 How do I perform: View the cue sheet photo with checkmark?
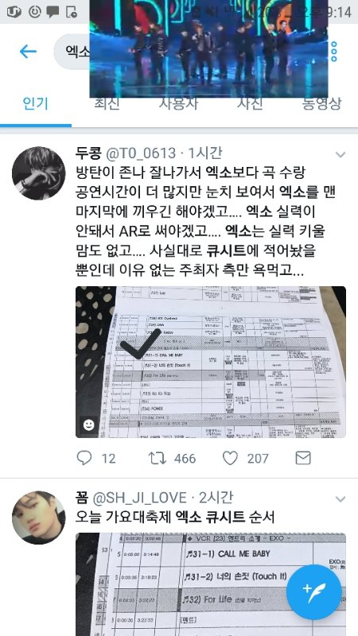[x=211, y=363]
